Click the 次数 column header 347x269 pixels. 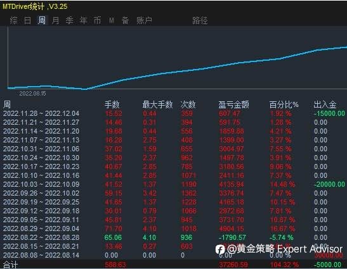(188, 104)
